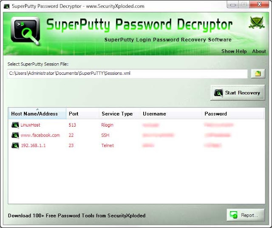Image resolution: width=272 pixels, height=228 pixels.
Task: Click the SuperPutty key logo in banner
Action: click(25, 31)
